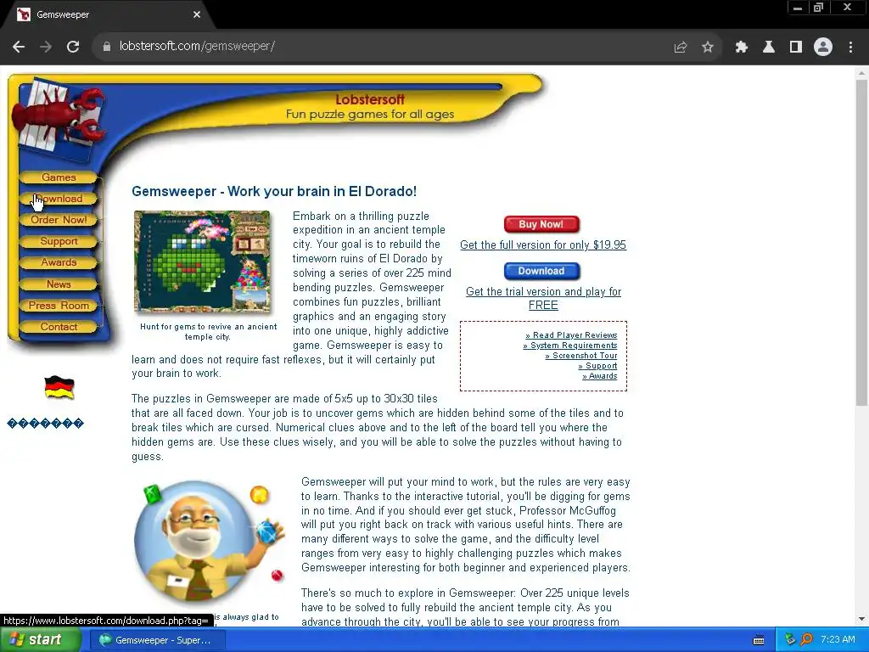Screen dimensions: 869x652
Task: Open the Screenshot Tour link
Action: point(580,356)
